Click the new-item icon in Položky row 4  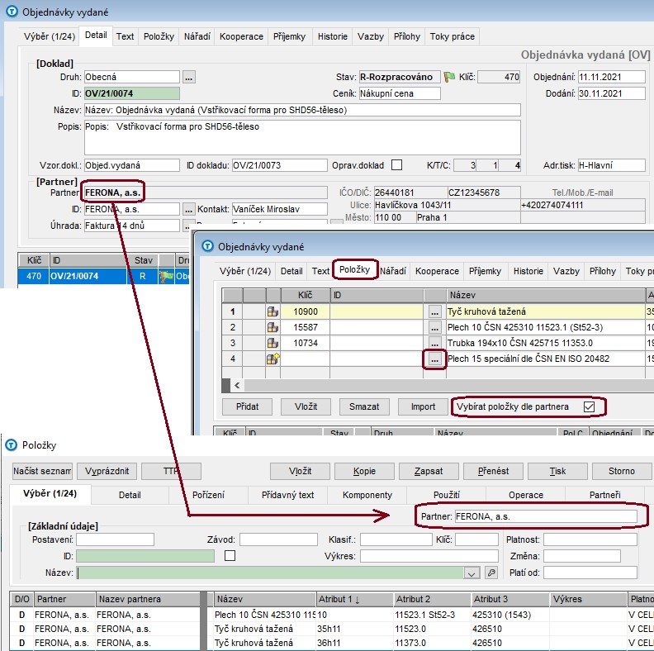(x=272, y=359)
